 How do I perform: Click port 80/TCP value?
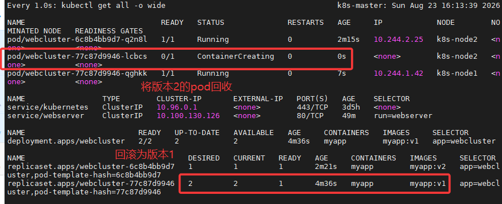click(x=310, y=116)
